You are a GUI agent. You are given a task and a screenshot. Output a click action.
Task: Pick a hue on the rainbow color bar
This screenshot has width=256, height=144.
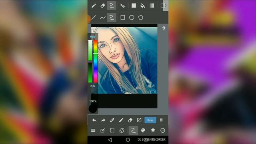pyautogui.click(x=96, y=61)
